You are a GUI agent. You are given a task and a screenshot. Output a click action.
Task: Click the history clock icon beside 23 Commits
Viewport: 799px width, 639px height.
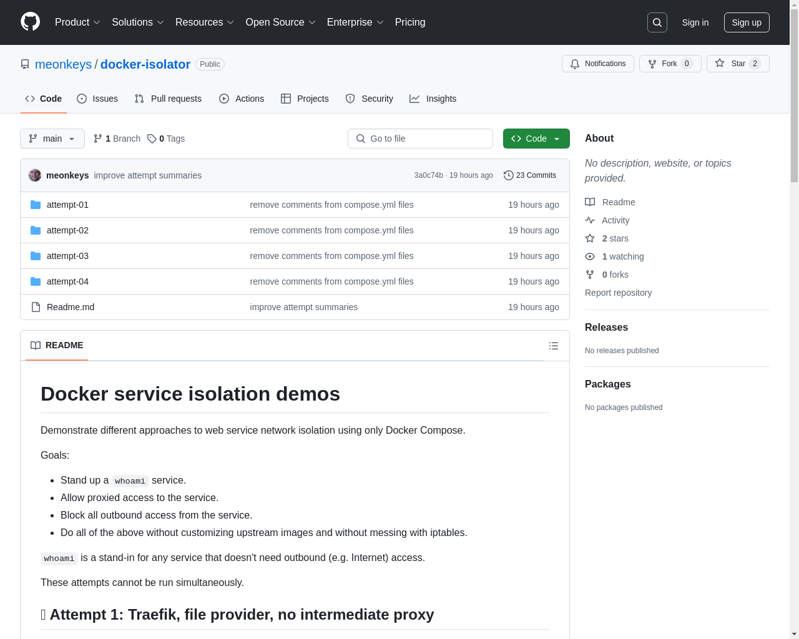(509, 175)
